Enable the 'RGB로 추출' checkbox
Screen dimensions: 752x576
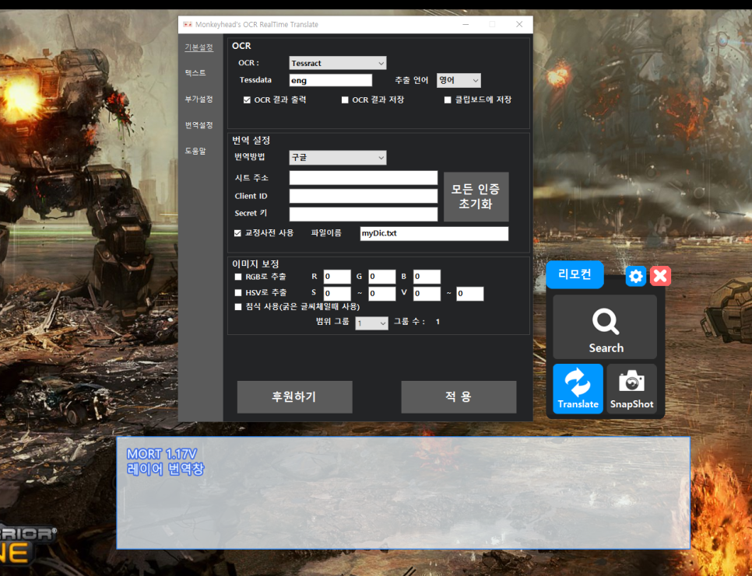click(238, 277)
